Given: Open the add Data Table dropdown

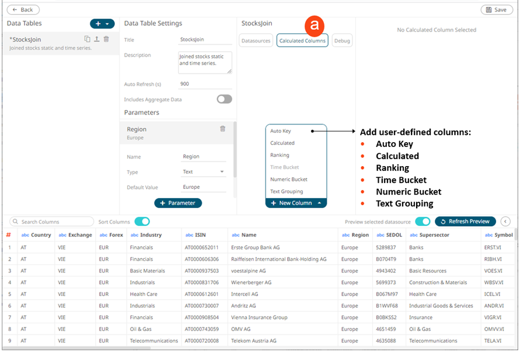Looking at the screenshot, I should 102,23.
